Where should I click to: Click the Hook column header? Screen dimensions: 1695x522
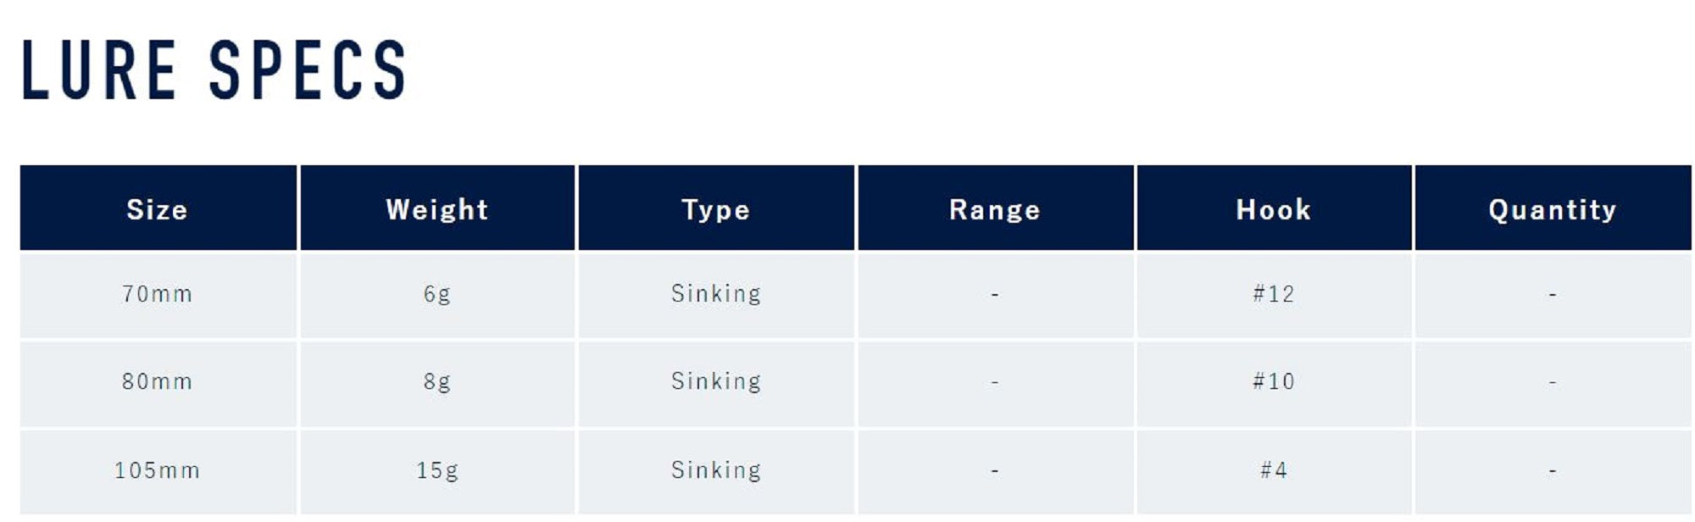(1274, 209)
